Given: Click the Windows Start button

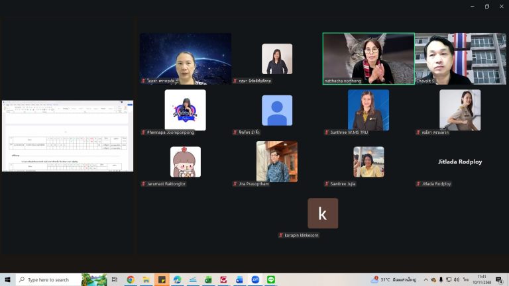Looking at the screenshot, I should pyautogui.click(x=7, y=280).
